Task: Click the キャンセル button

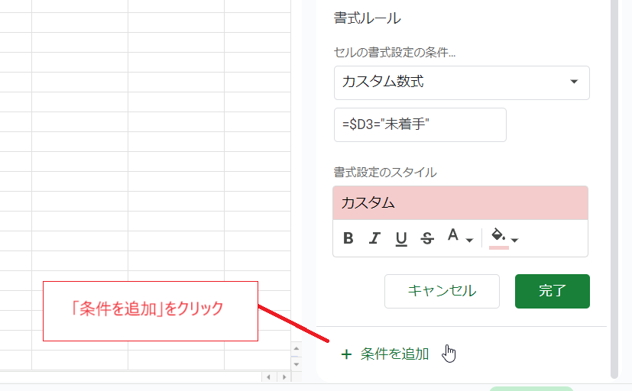Action: [442, 291]
